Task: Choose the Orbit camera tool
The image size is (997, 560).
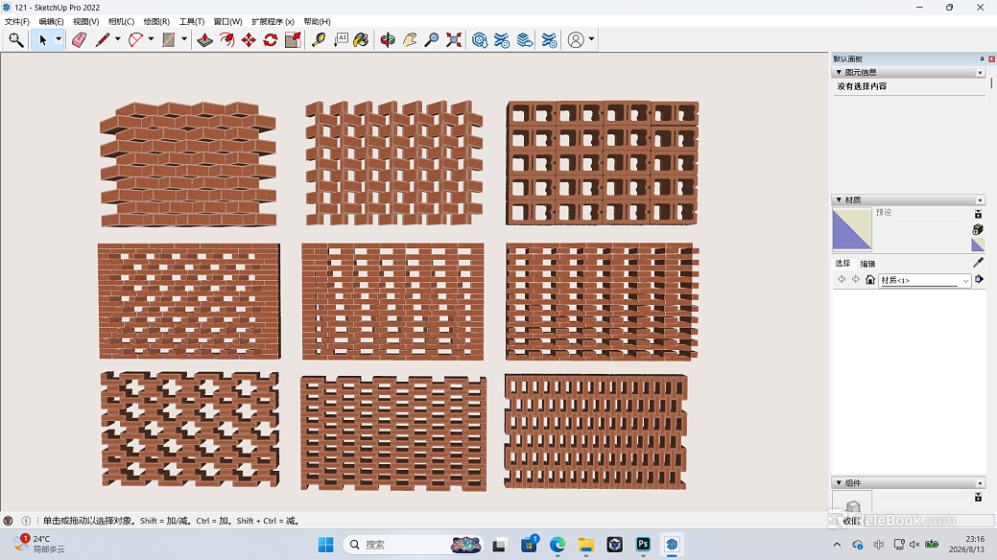Action: 388,40
